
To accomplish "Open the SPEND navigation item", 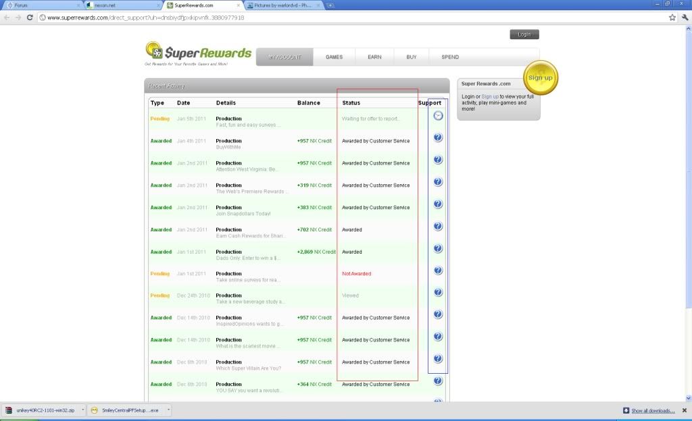I will 450,57.
